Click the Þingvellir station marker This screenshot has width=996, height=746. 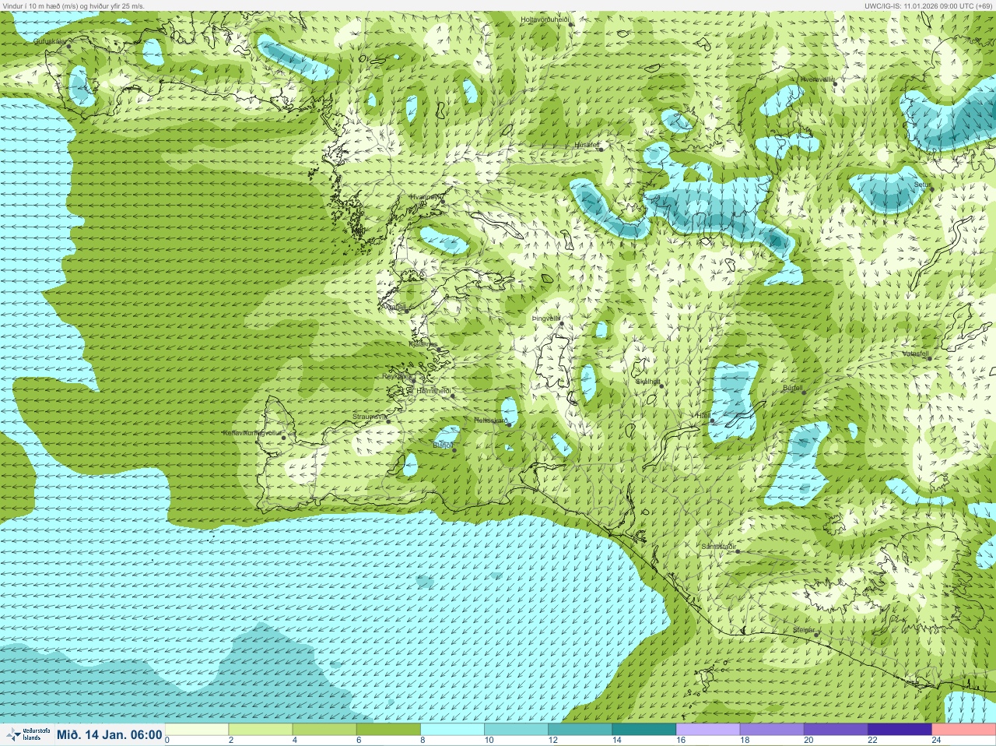coord(560,323)
